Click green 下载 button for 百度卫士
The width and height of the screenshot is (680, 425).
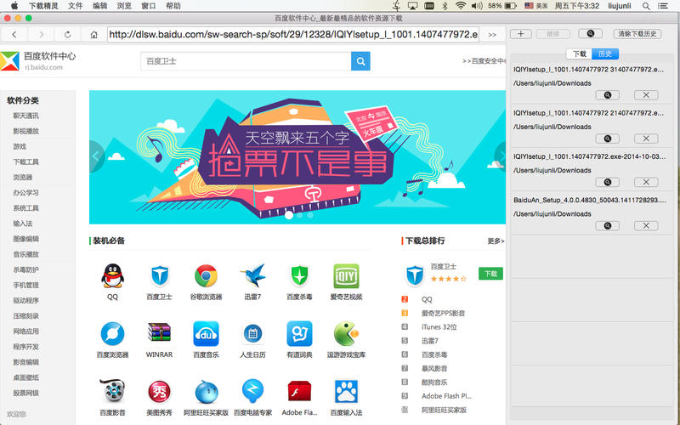(x=490, y=274)
